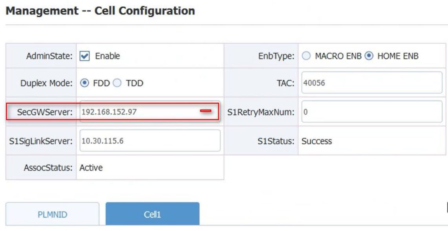Click the AssocStatus Active value
This screenshot has width=448, height=231.
(x=91, y=168)
